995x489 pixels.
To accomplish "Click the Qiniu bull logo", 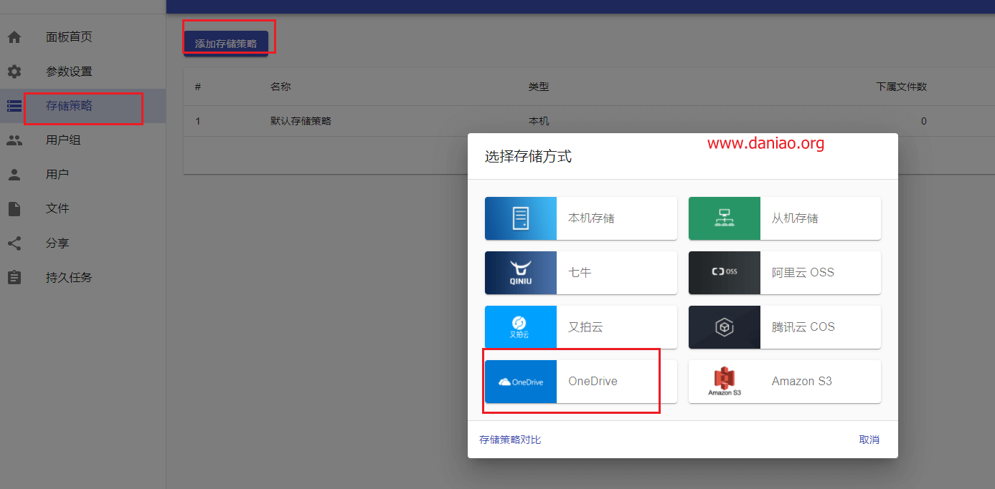I will [x=521, y=273].
